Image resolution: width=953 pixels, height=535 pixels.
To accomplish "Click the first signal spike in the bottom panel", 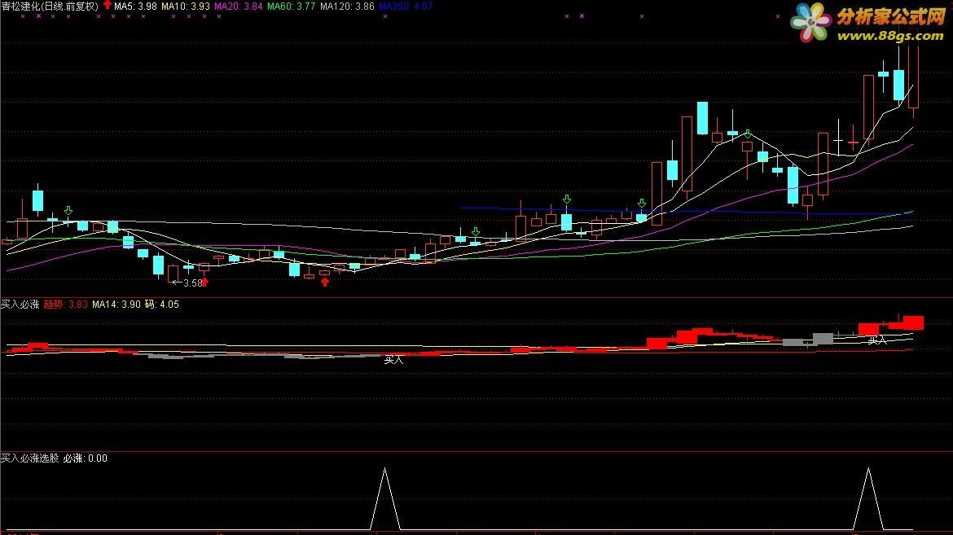I will tap(384, 498).
